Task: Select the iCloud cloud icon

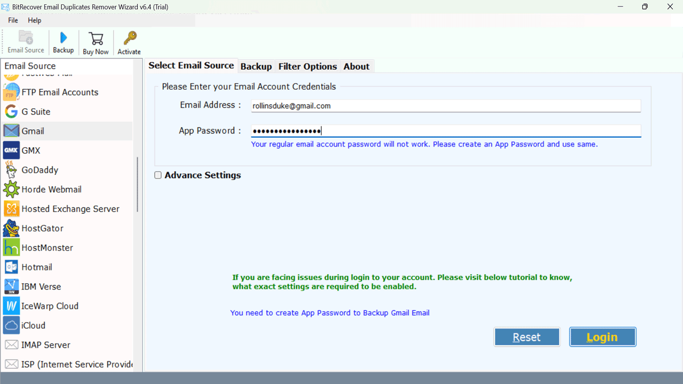Action: tap(11, 325)
